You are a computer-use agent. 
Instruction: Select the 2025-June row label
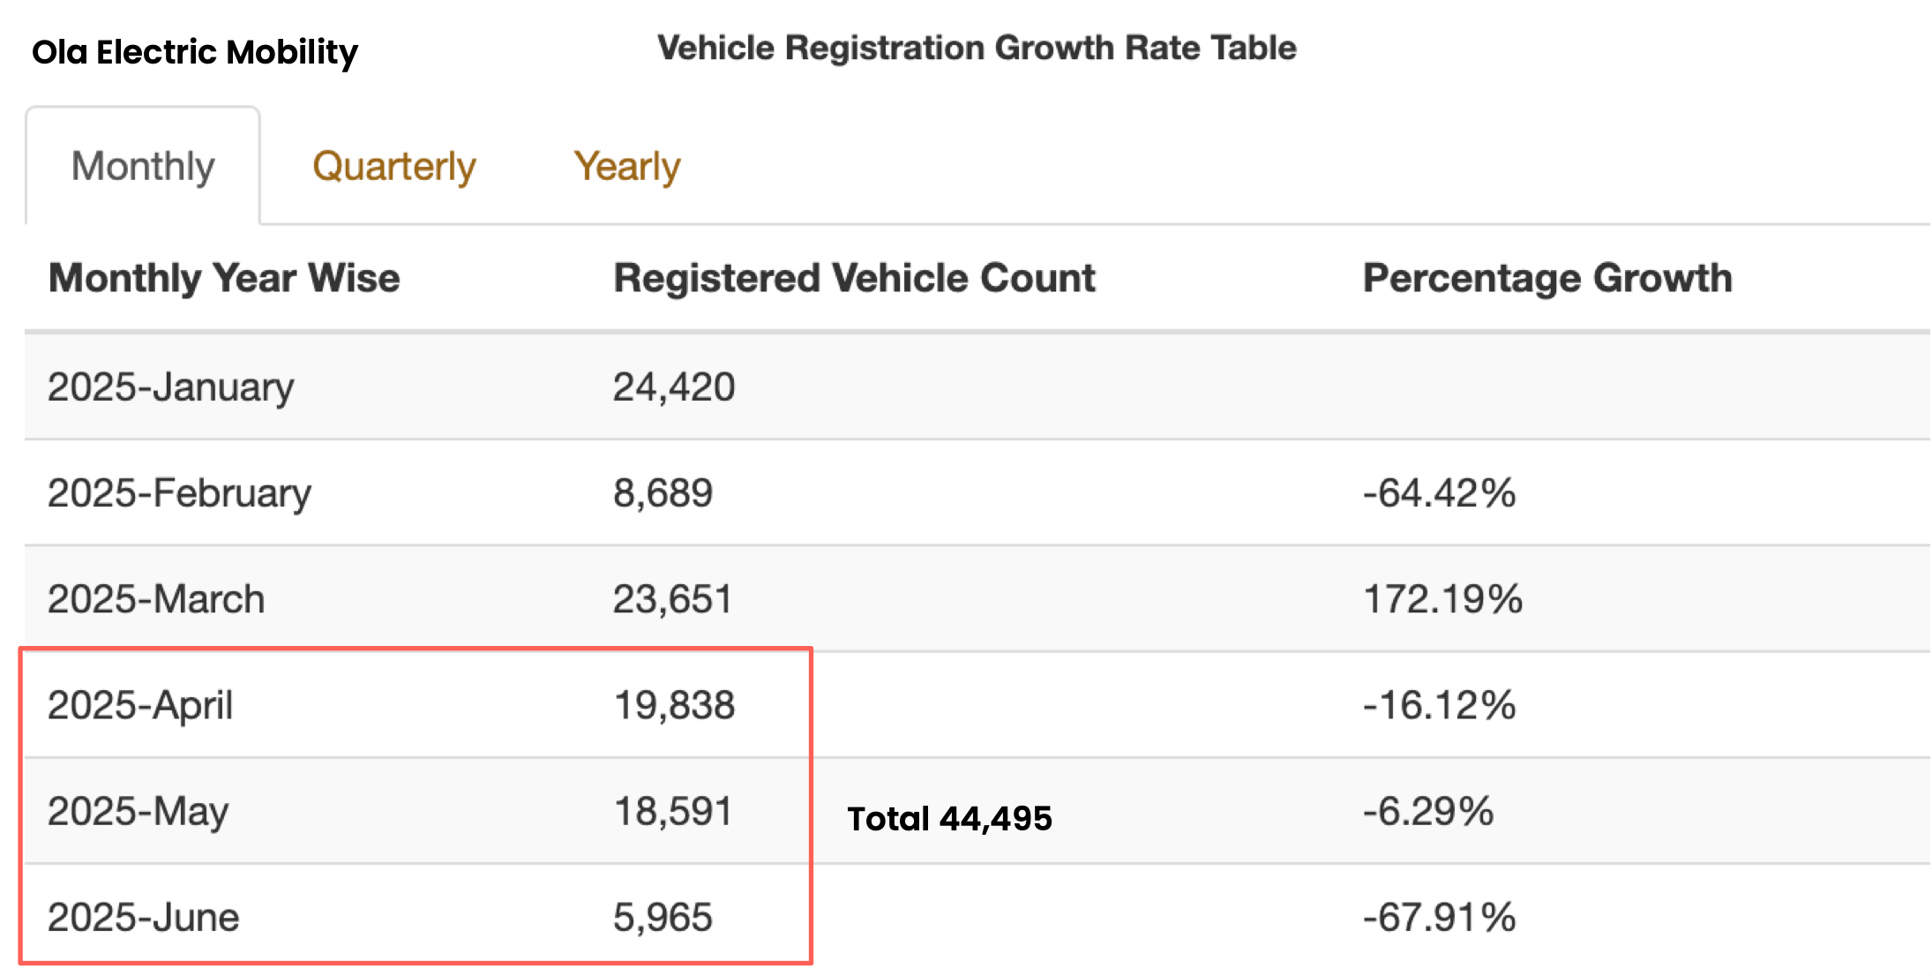click(x=143, y=917)
